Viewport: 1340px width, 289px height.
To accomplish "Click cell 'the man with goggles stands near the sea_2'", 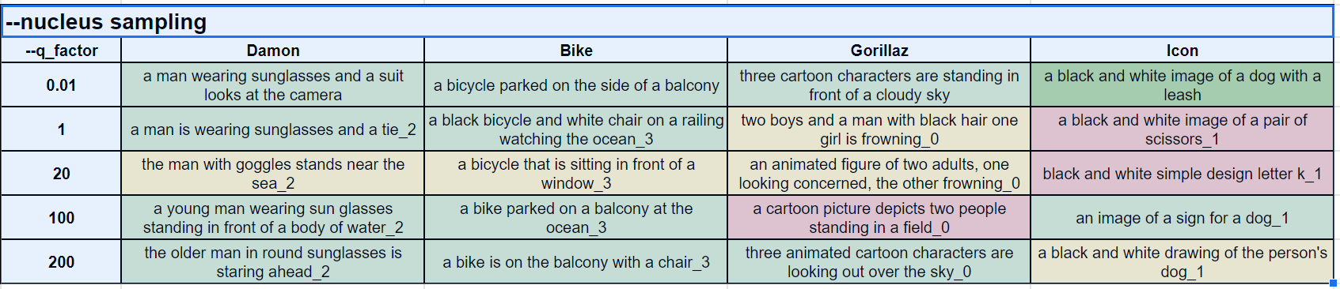I will click(273, 174).
